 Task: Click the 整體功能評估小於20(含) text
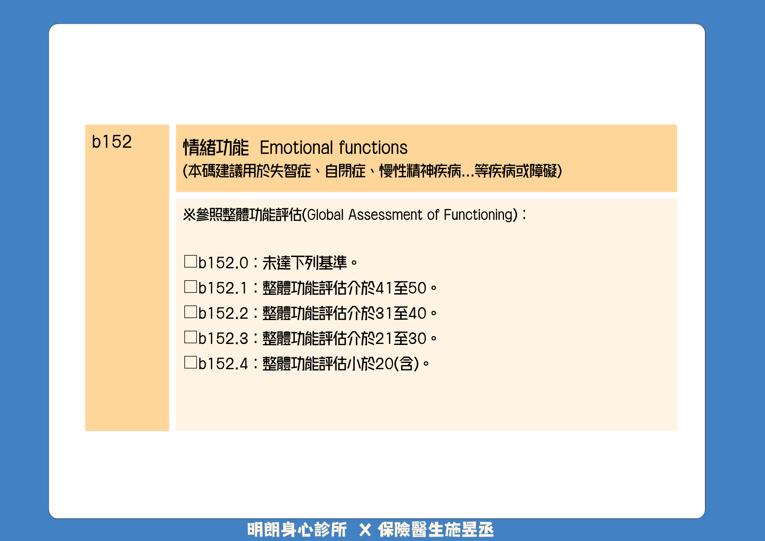pos(341,364)
